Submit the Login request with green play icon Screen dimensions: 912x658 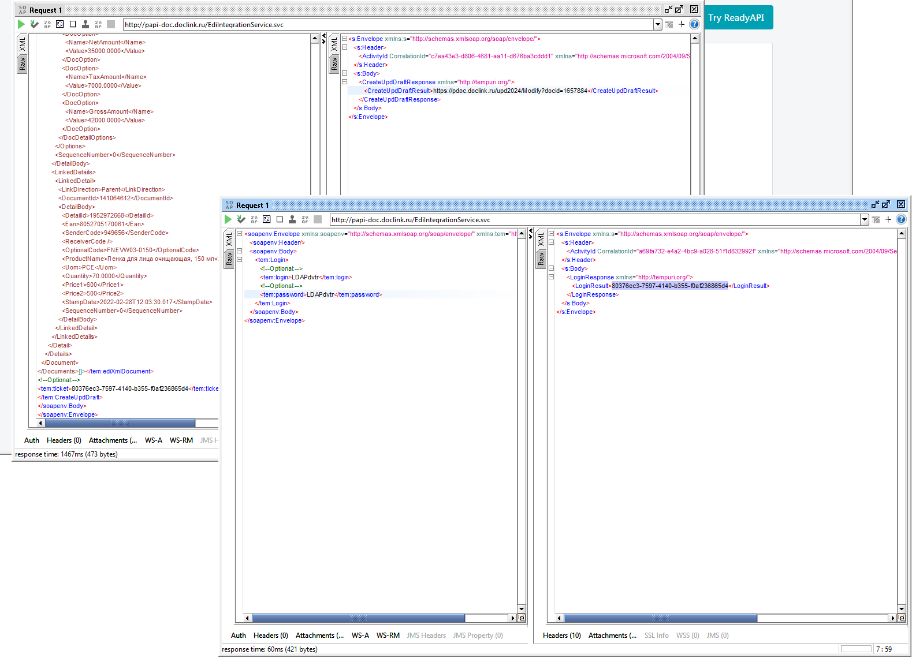(x=228, y=219)
